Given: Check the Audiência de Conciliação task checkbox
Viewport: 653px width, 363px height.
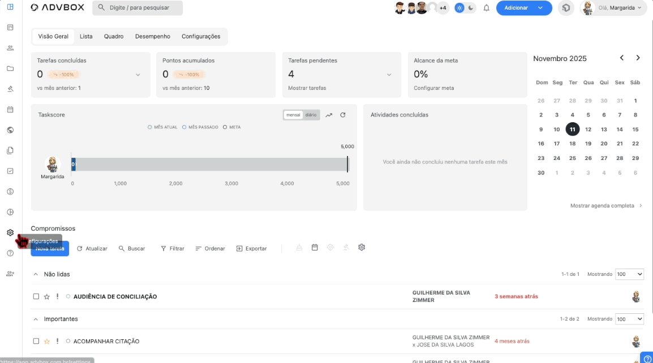Looking at the screenshot, I should [x=36, y=296].
